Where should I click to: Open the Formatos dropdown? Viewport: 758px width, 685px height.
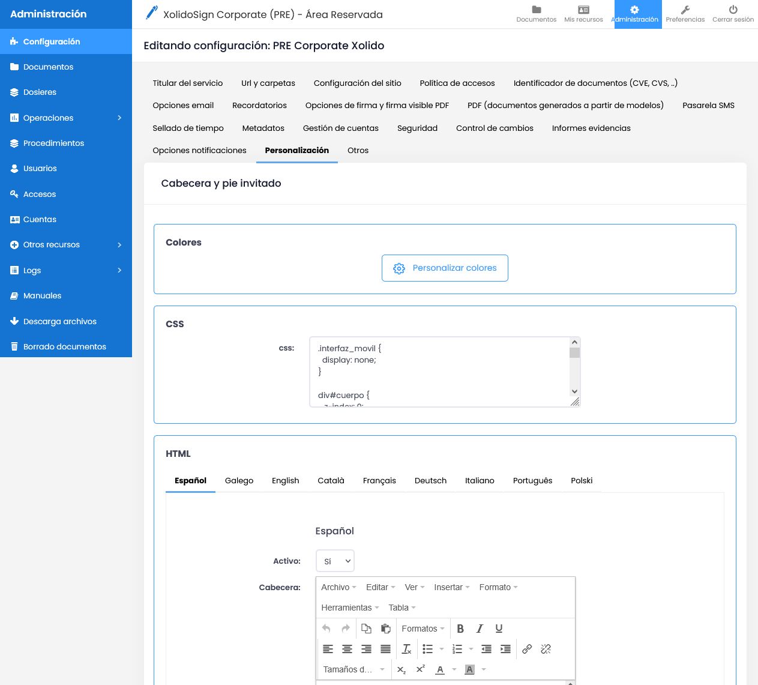(423, 629)
